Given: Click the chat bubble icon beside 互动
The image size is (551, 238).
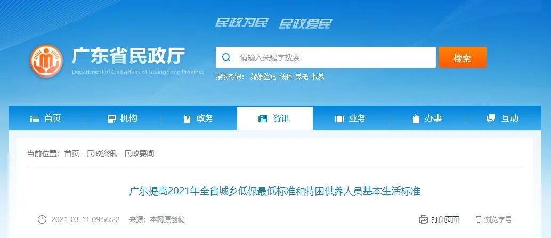Looking at the screenshot, I should point(491,118).
